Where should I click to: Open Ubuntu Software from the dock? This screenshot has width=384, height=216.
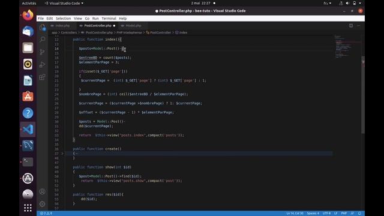pos(28,97)
